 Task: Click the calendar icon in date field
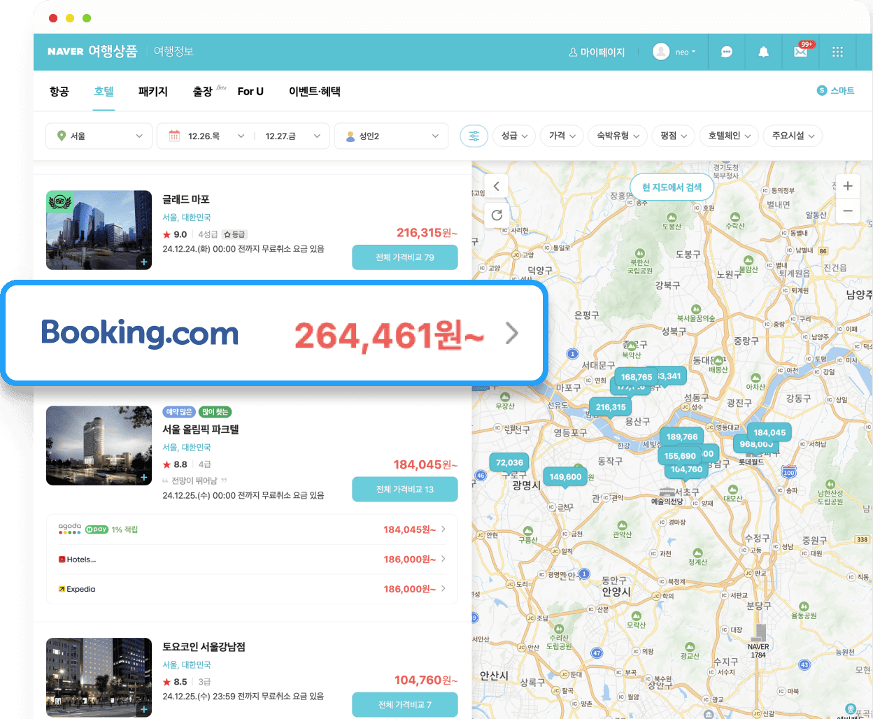coord(175,136)
